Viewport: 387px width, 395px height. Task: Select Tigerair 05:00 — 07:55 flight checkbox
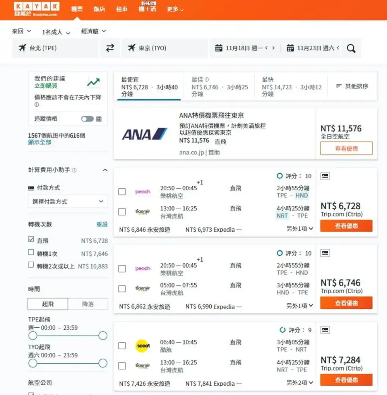coord(122,289)
